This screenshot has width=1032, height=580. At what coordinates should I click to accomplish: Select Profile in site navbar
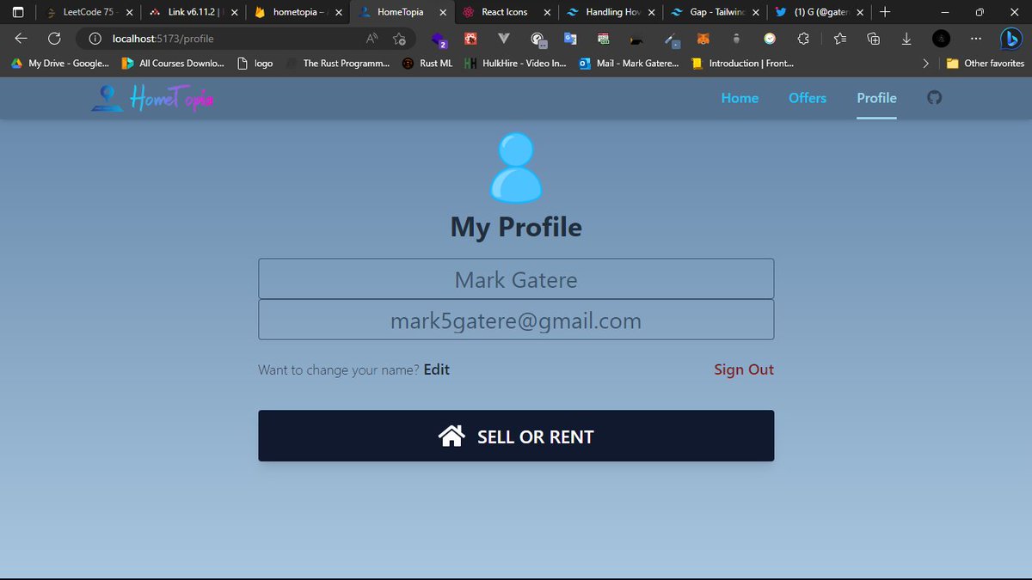click(876, 98)
